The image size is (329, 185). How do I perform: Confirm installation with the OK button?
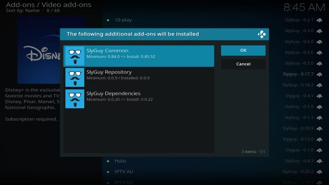243,50
